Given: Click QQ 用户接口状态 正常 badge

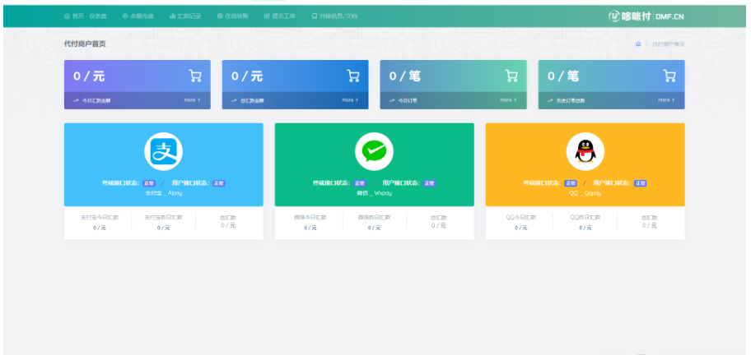Looking at the screenshot, I should pos(641,183).
